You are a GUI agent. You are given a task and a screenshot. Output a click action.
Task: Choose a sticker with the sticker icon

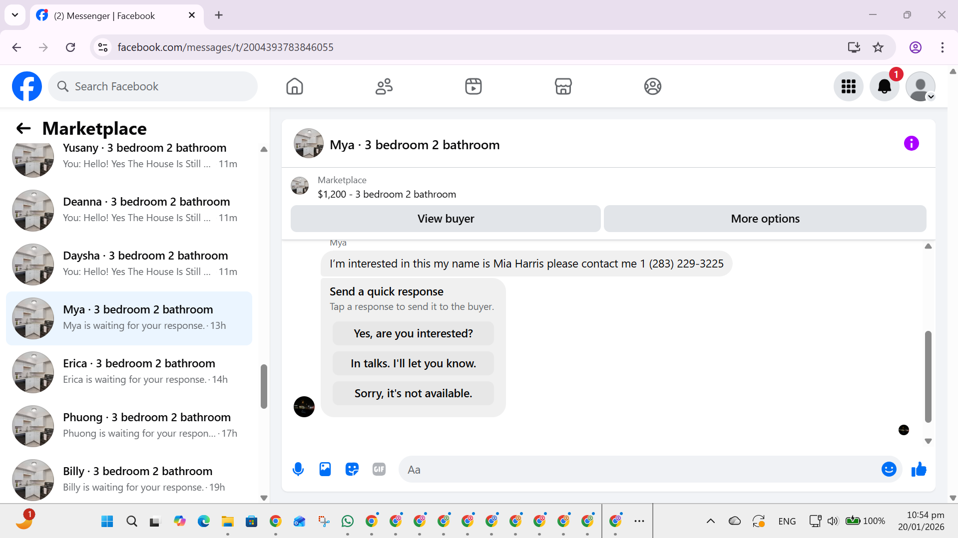(x=352, y=469)
